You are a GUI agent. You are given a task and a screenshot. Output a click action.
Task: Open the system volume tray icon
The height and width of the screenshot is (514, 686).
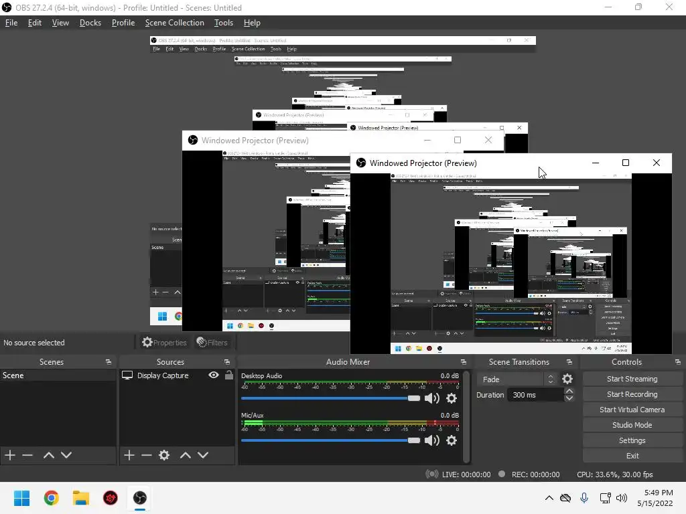(x=622, y=498)
